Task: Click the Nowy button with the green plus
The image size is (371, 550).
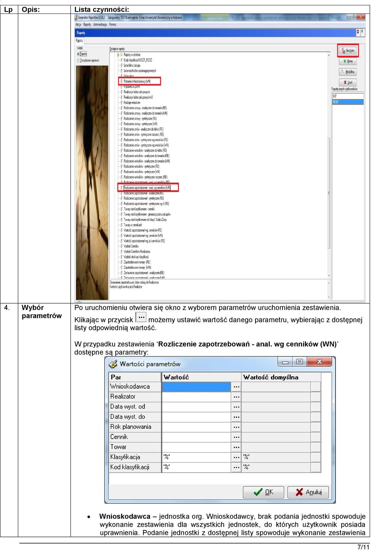Action: point(348,61)
